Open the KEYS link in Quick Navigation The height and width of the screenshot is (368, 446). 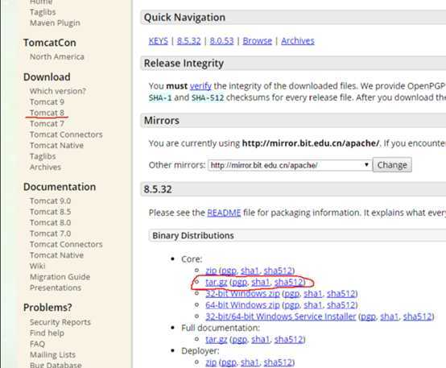(158, 41)
